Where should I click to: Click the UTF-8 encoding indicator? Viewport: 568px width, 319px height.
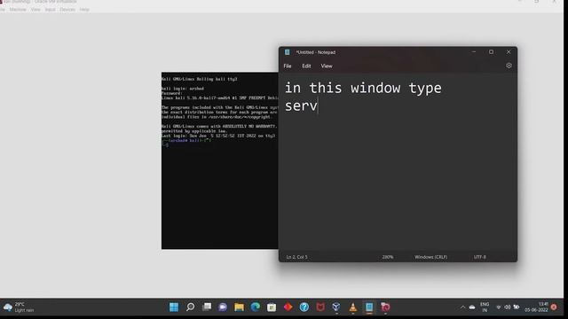click(x=479, y=257)
